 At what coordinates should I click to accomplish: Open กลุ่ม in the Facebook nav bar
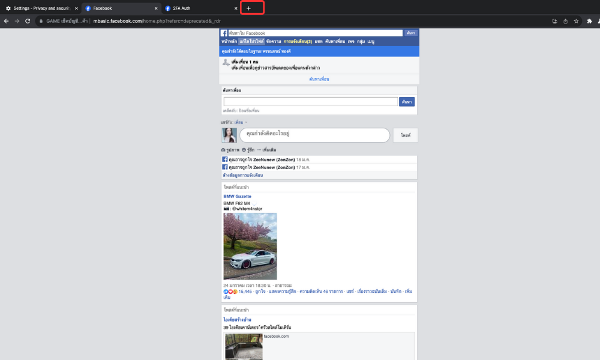point(361,41)
